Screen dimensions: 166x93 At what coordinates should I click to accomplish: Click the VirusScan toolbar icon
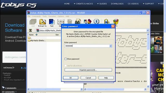(107, 21)
